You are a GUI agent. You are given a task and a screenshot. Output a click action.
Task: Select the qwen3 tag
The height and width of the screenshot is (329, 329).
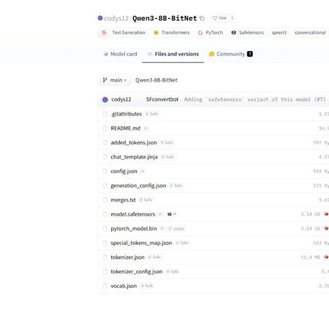[279, 33]
